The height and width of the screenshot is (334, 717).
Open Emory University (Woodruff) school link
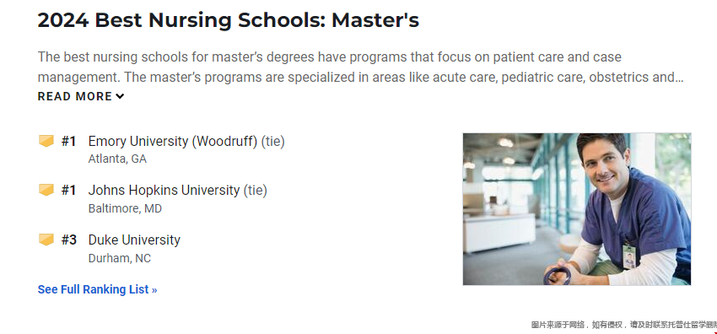tap(173, 142)
